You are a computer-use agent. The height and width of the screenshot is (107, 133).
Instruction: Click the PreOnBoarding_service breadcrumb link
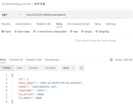(x=16, y=4)
